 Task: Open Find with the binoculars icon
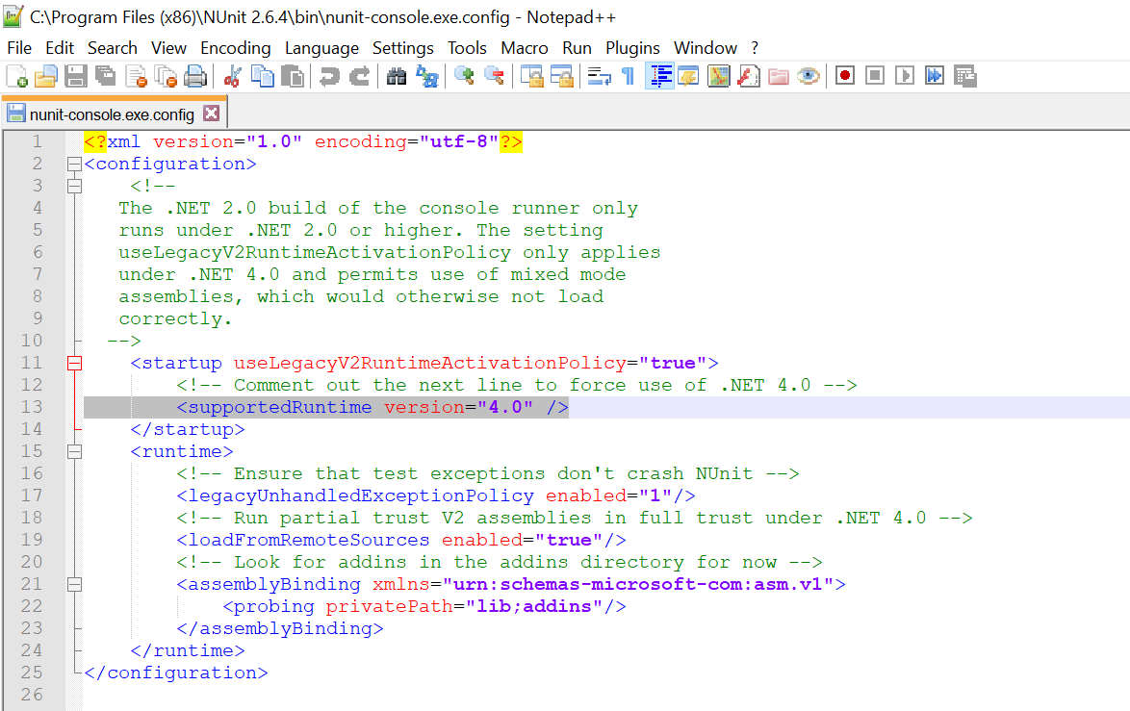click(397, 76)
